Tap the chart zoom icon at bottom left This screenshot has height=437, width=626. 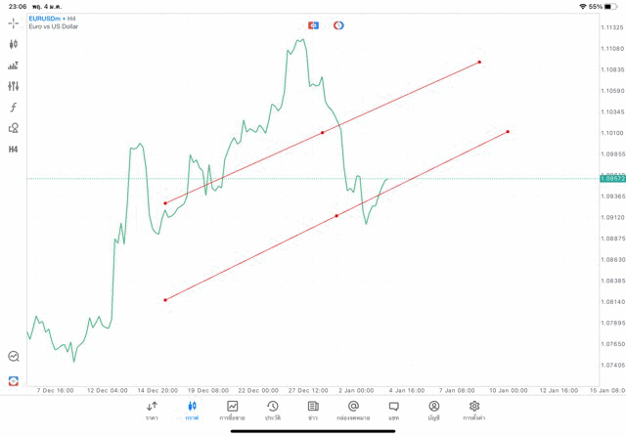point(14,357)
